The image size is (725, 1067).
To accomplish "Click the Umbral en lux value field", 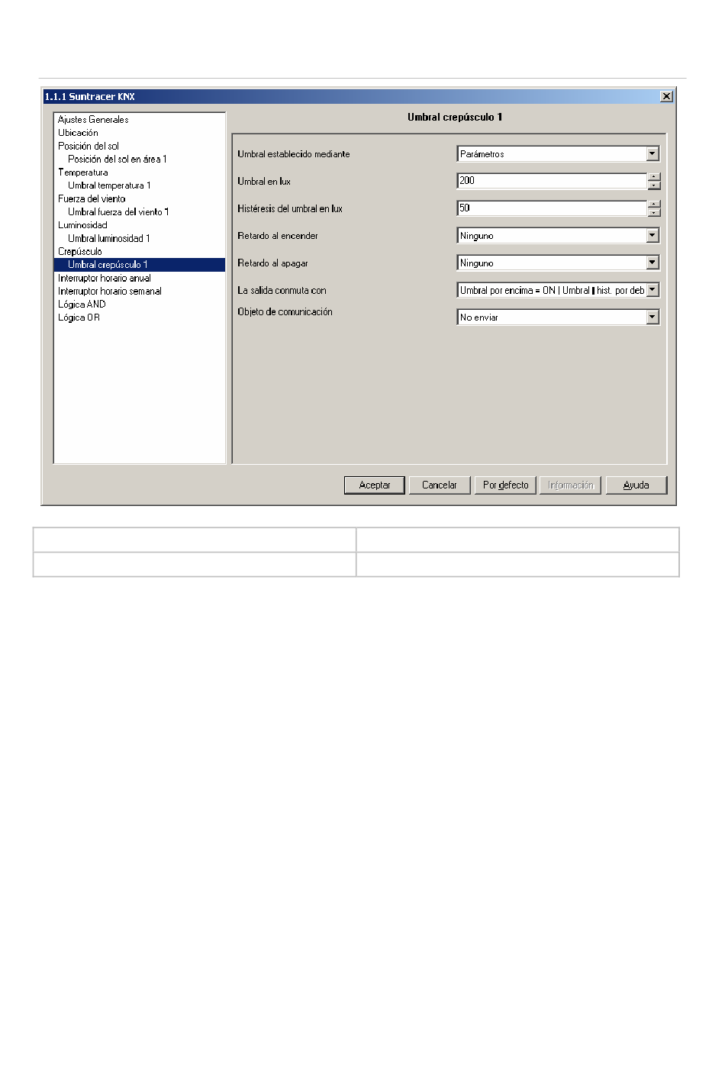I will 552,181.
